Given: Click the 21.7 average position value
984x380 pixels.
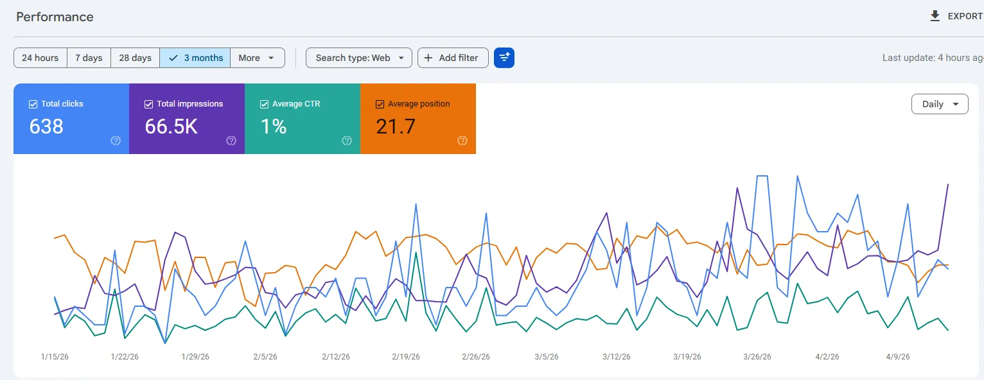Looking at the screenshot, I should (x=396, y=126).
